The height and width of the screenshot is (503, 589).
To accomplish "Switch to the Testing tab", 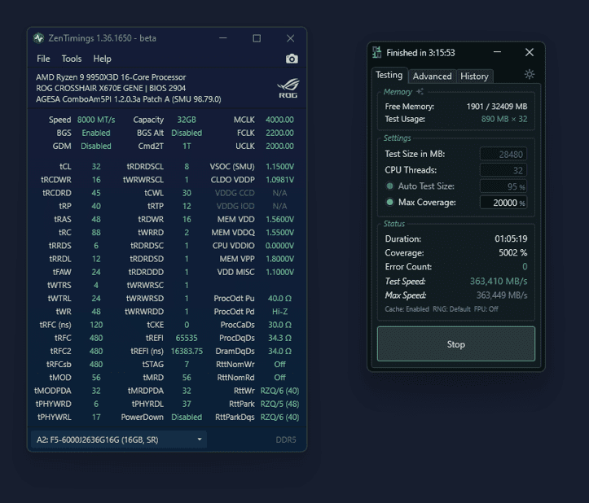I will (x=389, y=75).
